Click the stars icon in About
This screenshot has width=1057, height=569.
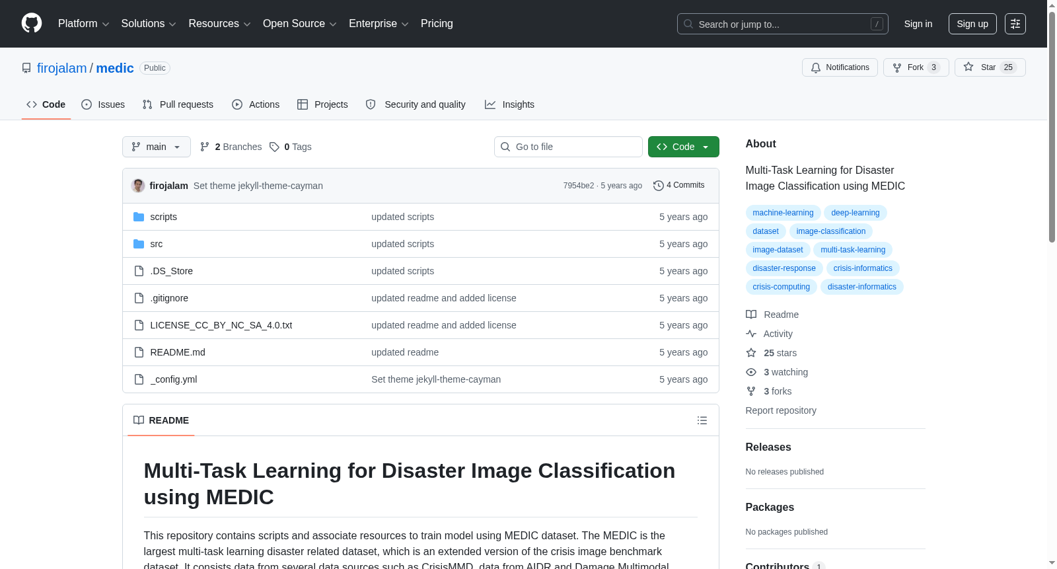pos(751,353)
